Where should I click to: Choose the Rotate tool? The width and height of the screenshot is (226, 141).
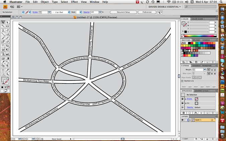pos(3,46)
